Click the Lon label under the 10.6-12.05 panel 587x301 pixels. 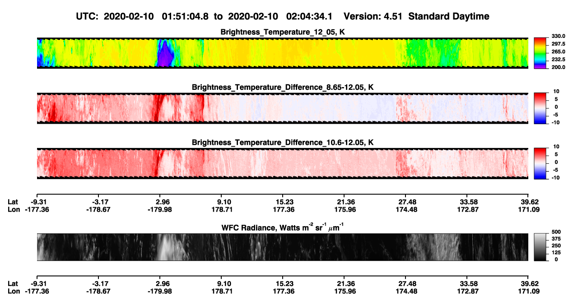(14, 209)
